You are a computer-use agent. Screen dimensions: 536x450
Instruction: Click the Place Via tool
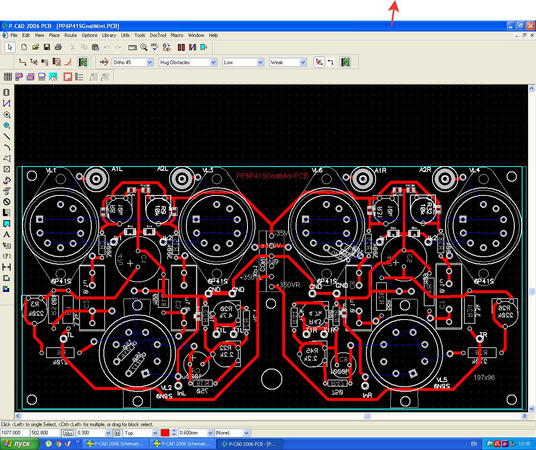click(6, 125)
